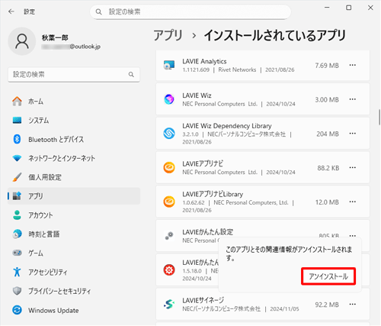Viewport: 381px width, 326px height.
Task: Click the red gear app icon
Action: tap(169, 270)
